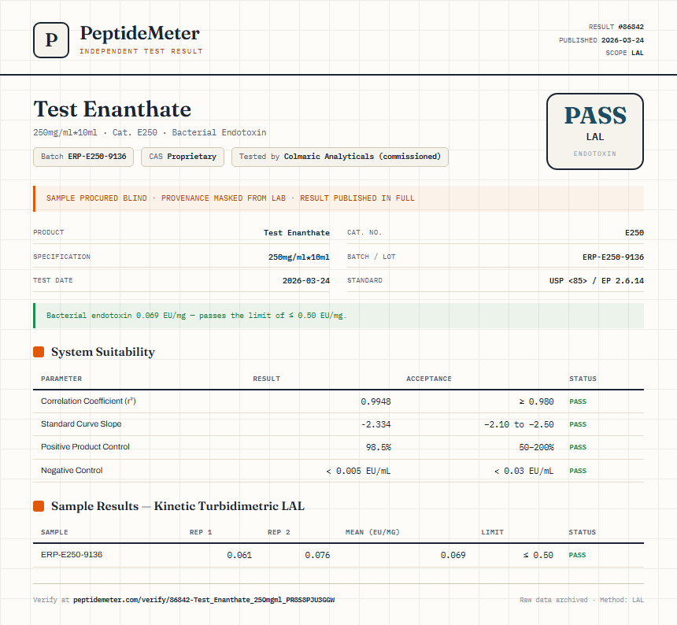Click the < 0.03 EU/mL acceptance value

pyautogui.click(x=523, y=471)
